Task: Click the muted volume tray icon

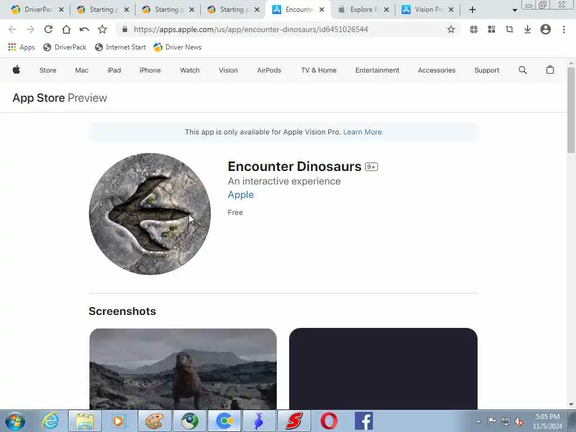Action: (x=519, y=422)
